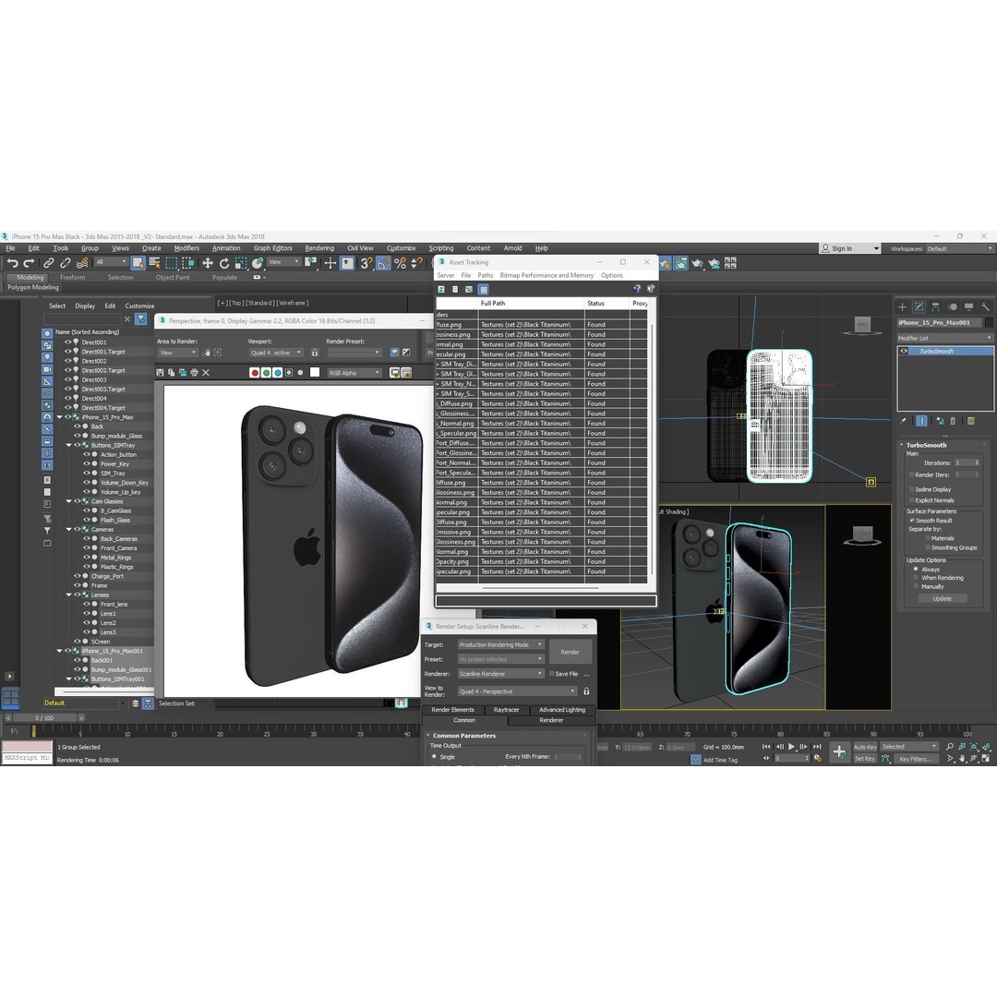Image resolution: width=997 pixels, height=997 pixels.
Task: Click the 3D Snaps Toggle
Action: click(366, 263)
